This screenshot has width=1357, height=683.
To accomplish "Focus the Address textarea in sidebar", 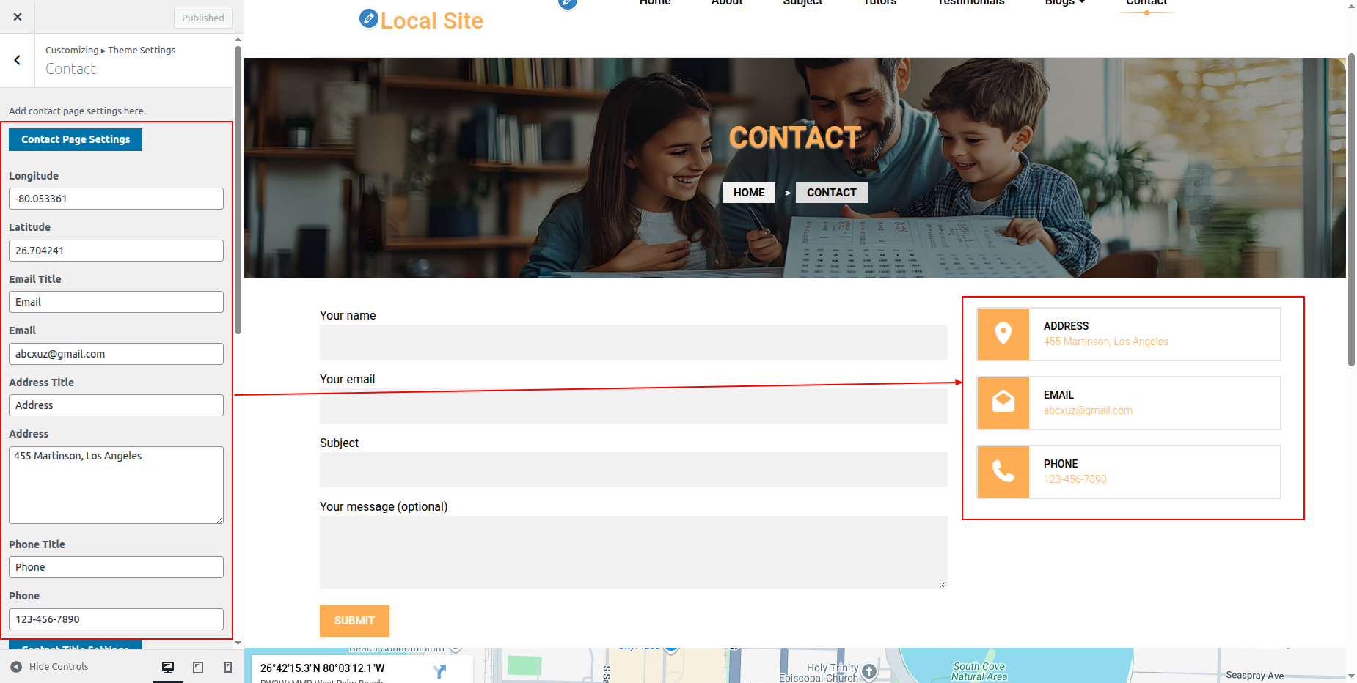I will point(116,484).
